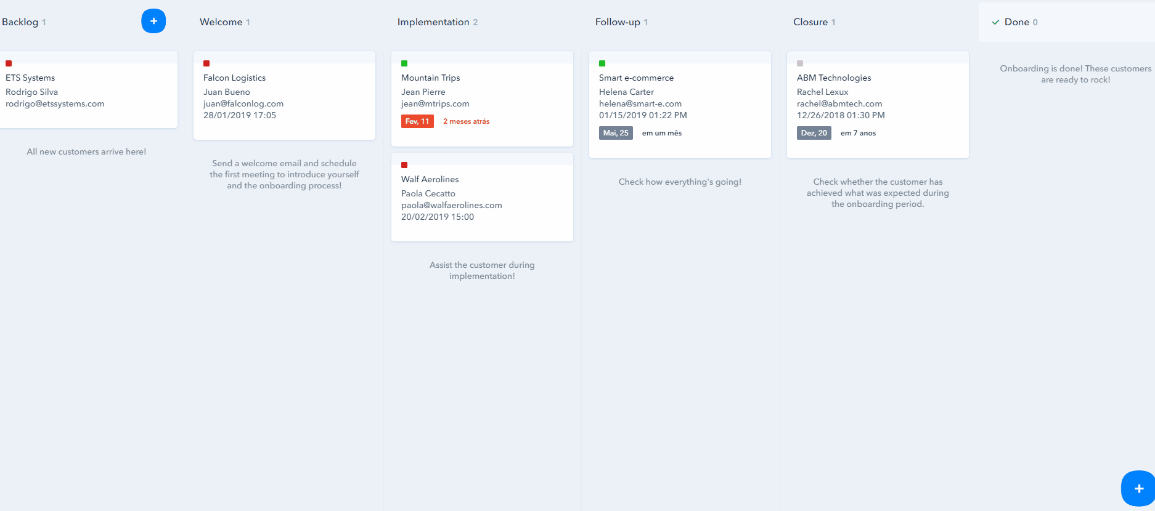The width and height of the screenshot is (1155, 511).
Task: Click the Dez, 20 due date badge
Action: (814, 133)
